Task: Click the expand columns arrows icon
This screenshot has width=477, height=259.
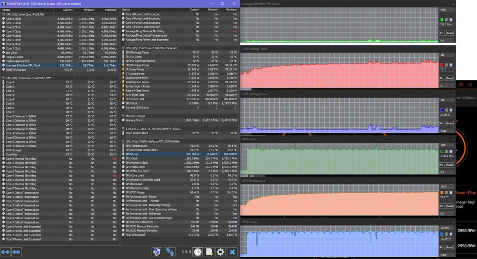Action: [x=6, y=252]
